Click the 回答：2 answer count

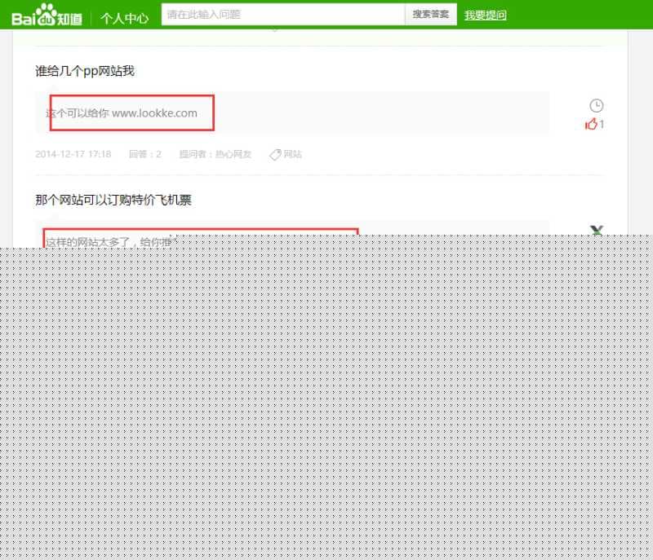tap(144, 154)
